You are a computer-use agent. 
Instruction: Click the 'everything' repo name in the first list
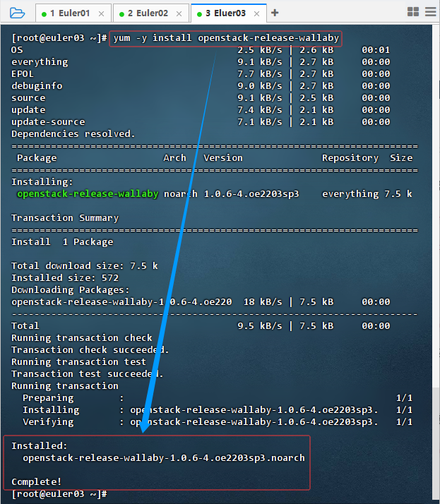tap(40, 61)
